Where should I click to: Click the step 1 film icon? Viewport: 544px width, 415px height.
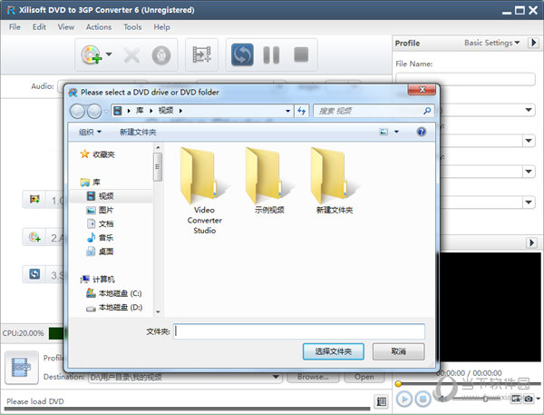coord(34,199)
